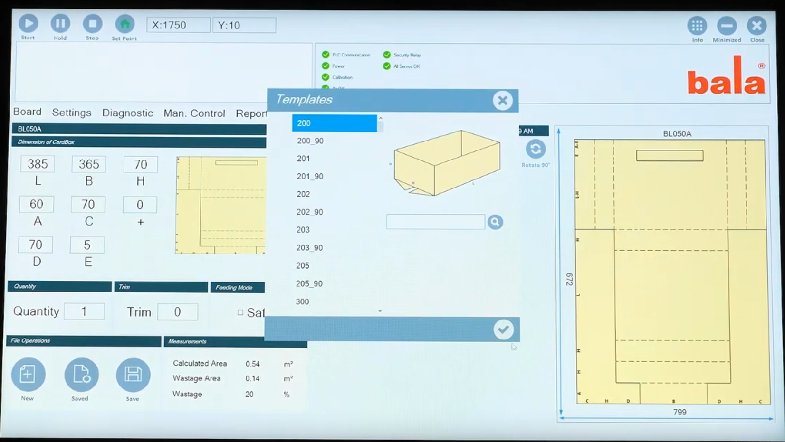
Task: Select template 201_90 from list
Action: (x=310, y=176)
